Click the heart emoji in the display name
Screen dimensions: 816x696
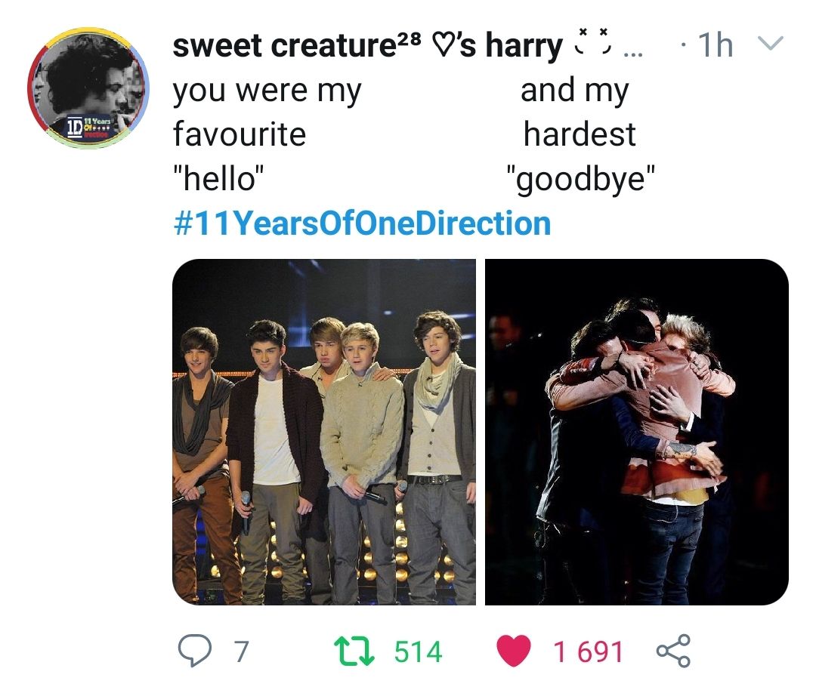tap(442, 47)
